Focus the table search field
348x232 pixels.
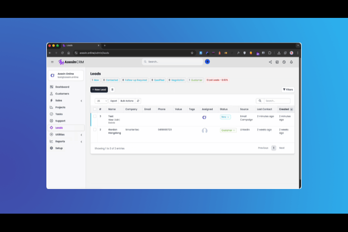click(276, 101)
